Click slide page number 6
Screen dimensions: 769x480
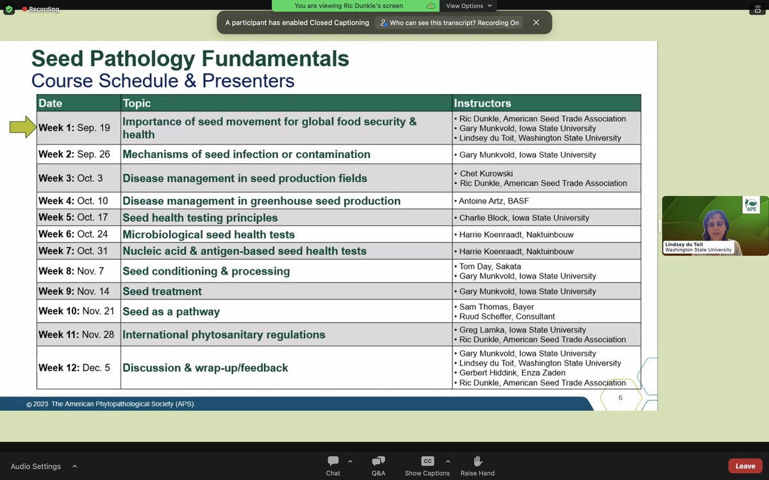(x=620, y=397)
